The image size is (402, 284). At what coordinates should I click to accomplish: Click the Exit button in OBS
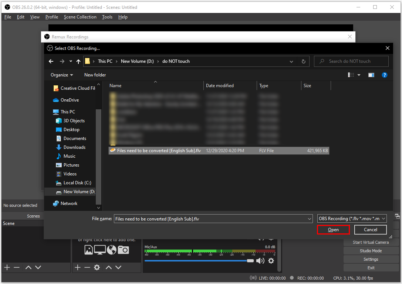371,268
